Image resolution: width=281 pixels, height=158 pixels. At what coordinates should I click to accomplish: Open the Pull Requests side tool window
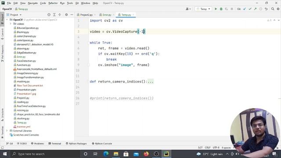pyautogui.click(x=2, y=54)
